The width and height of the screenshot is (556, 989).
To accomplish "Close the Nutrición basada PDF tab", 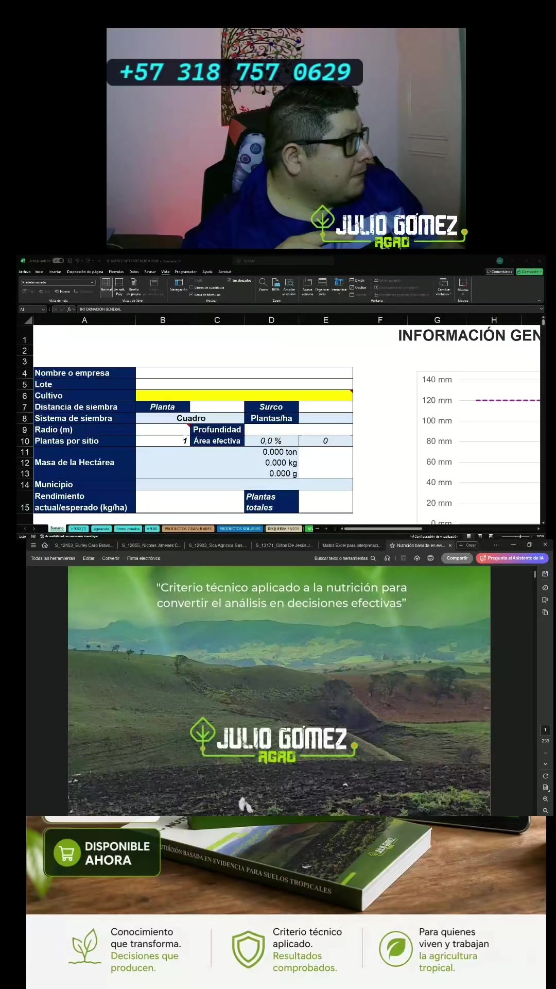I will (450, 545).
